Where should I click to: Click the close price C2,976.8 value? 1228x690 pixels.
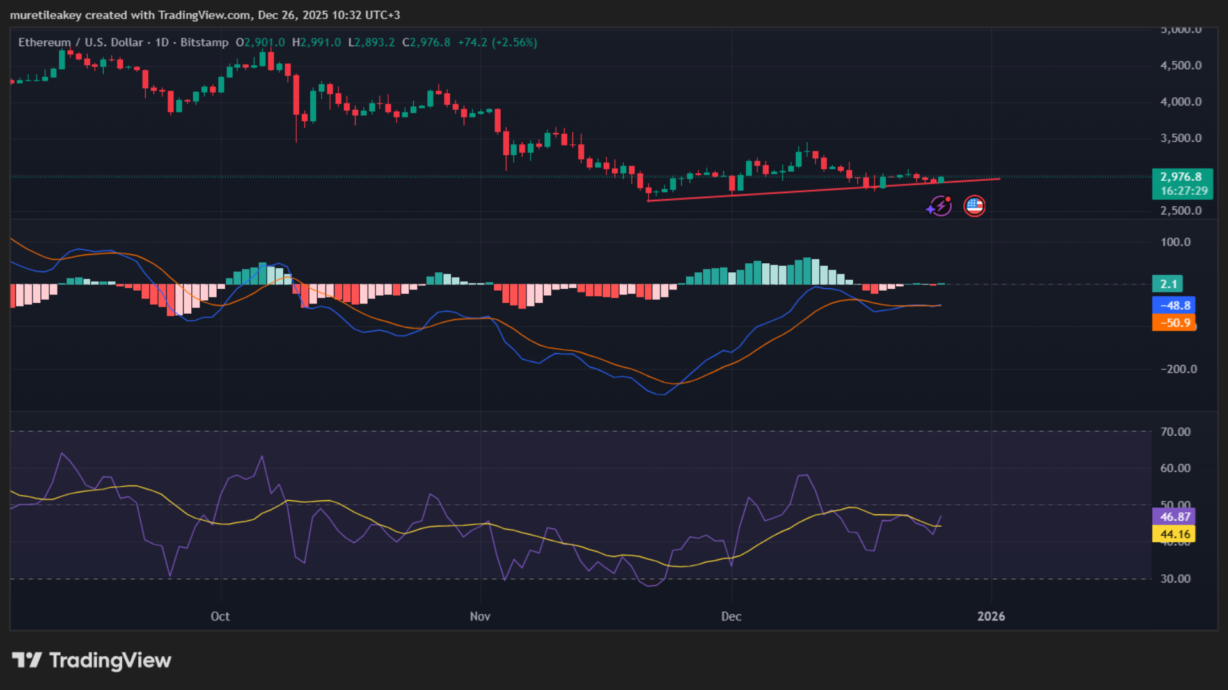point(427,42)
